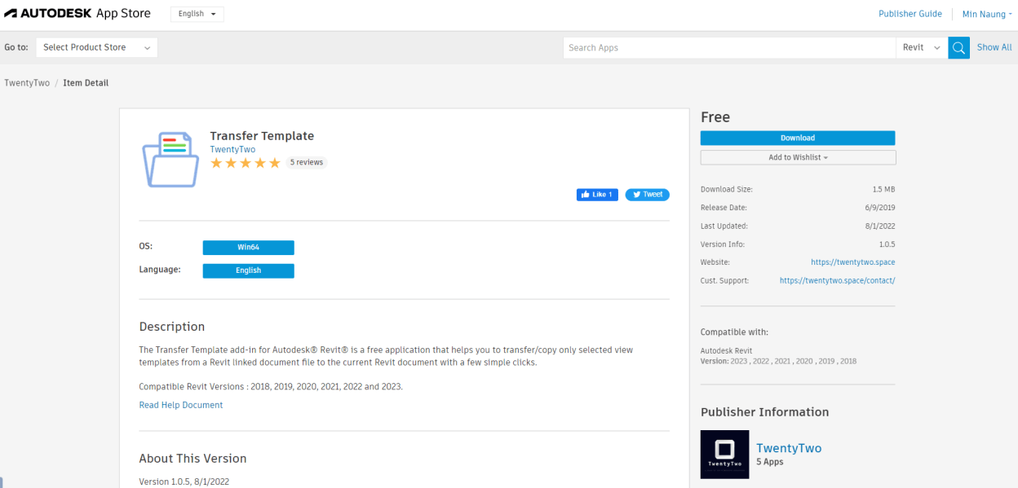
Task: Click the Show All link
Action: (994, 47)
